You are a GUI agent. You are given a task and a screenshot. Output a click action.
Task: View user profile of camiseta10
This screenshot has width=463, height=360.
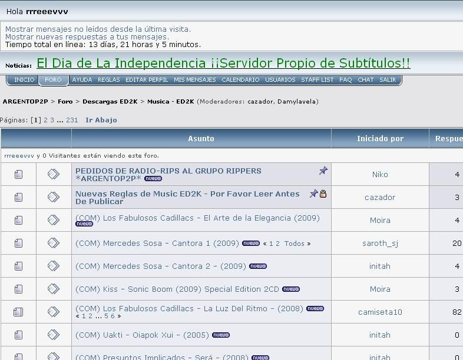coord(380,312)
